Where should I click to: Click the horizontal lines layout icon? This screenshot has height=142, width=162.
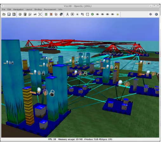35,14
